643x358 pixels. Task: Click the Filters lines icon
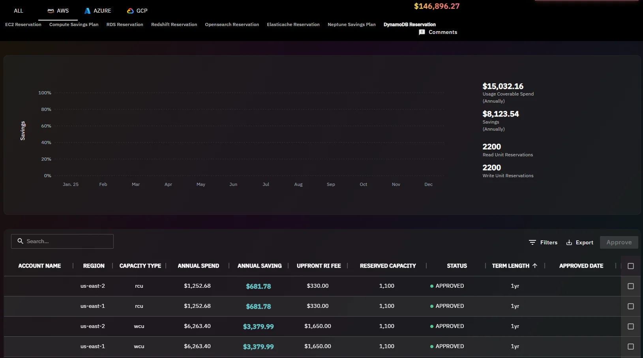tap(532, 242)
